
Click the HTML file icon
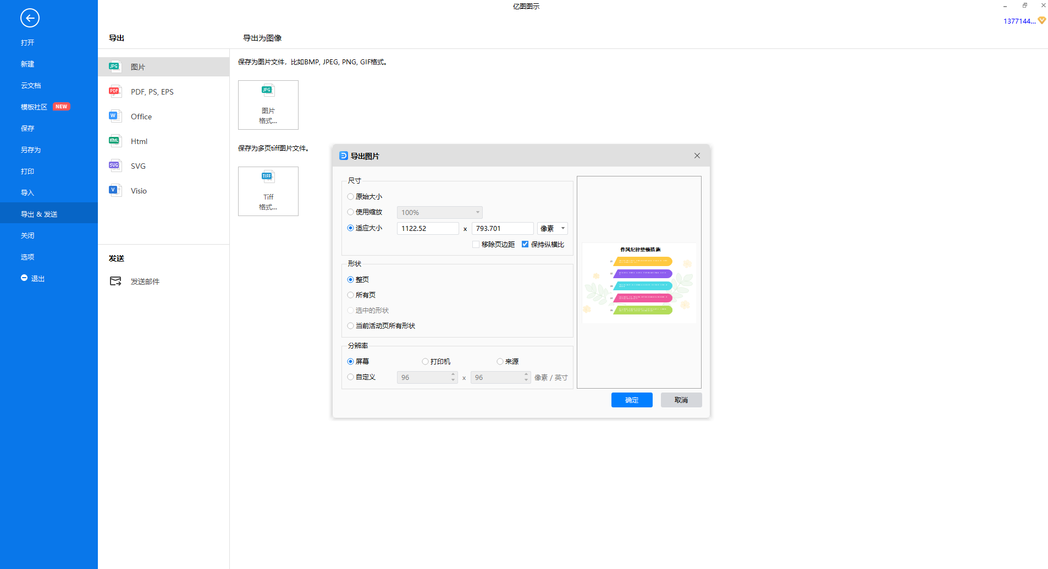[114, 141]
